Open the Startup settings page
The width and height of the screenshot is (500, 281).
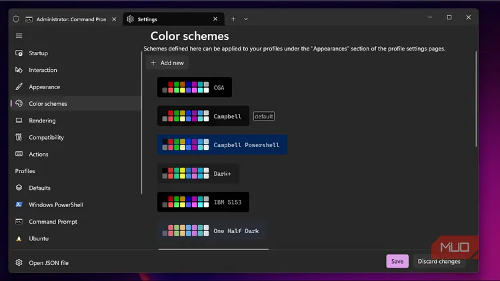[x=76, y=53]
